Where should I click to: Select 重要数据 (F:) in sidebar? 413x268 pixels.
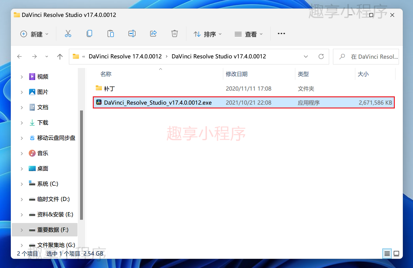click(x=44, y=230)
